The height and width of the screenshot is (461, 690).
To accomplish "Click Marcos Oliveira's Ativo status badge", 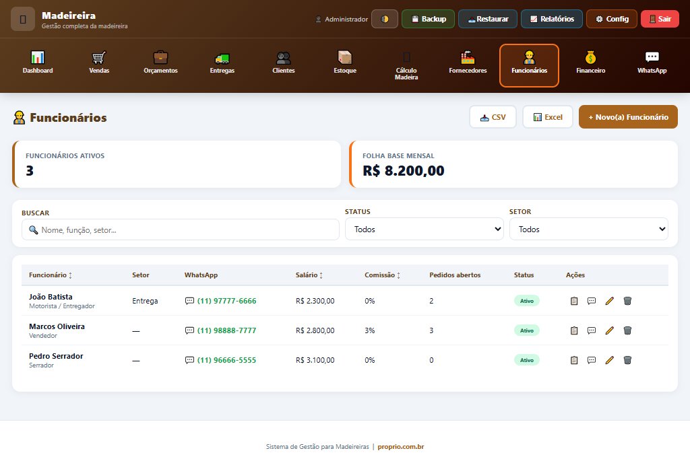I will point(527,330).
